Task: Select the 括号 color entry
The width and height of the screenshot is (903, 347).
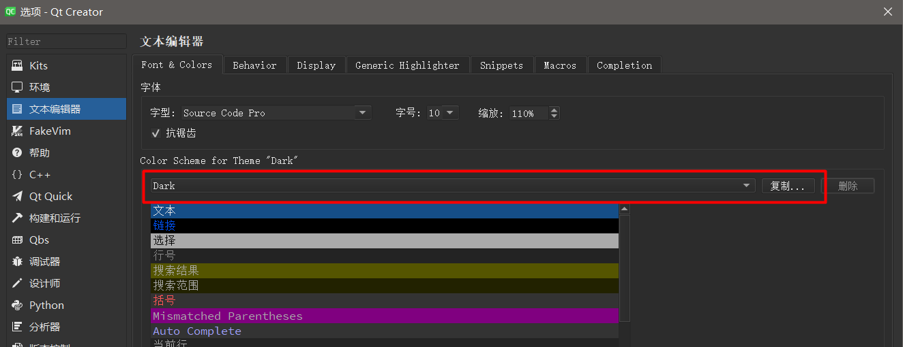Action: (x=385, y=301)
